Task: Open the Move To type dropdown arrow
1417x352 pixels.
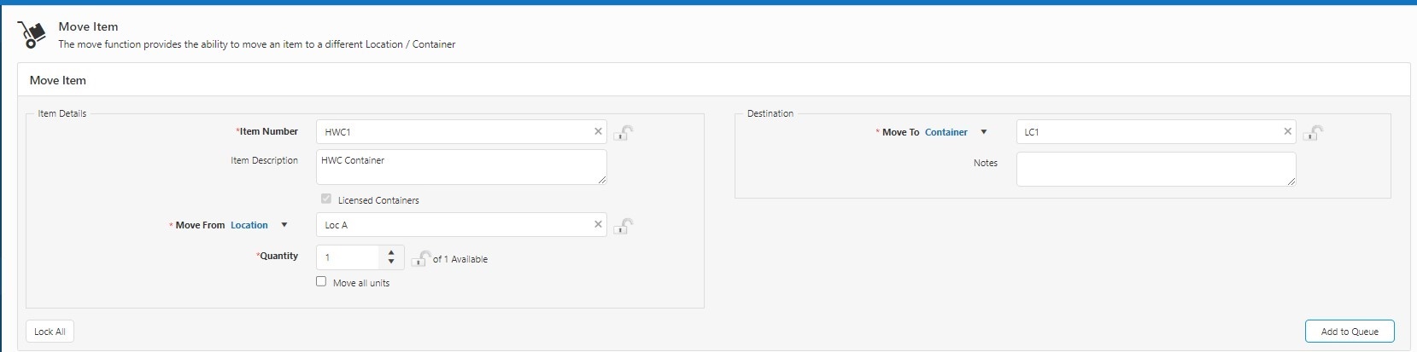Action: click(984, 132)
